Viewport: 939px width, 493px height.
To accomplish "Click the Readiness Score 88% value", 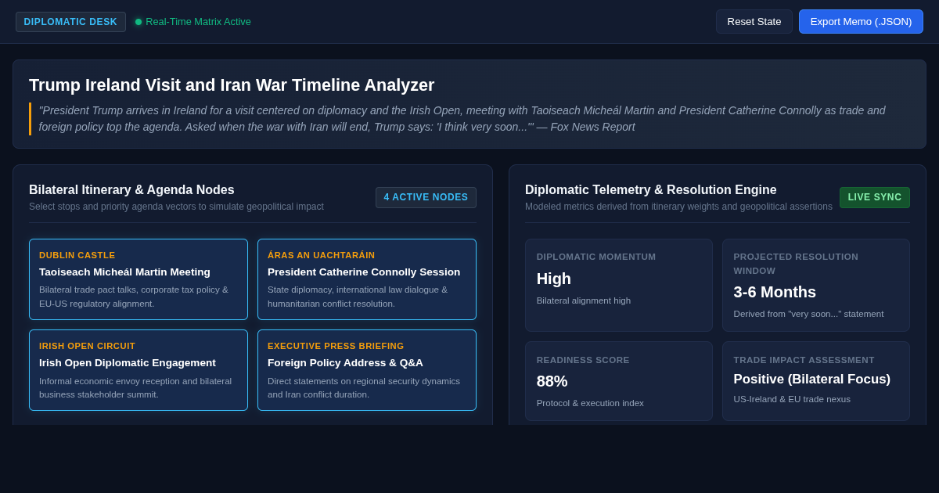I will (x=552, y=381).
